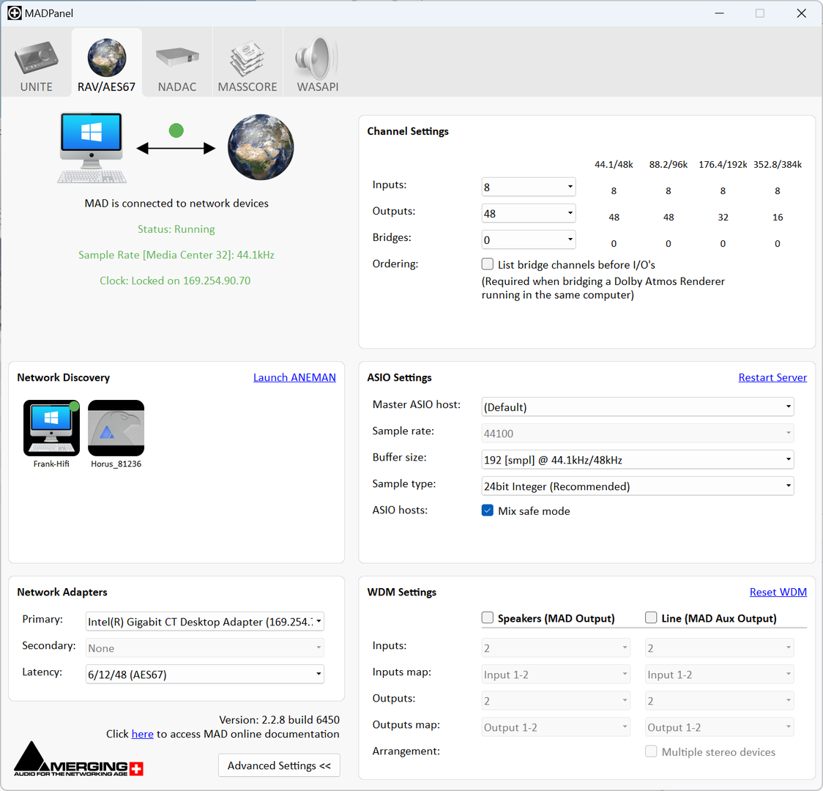The height and width of the screenshot is (791, 823).
Task: Click the Merging logo at bottom left
Action: click(78, 760)
